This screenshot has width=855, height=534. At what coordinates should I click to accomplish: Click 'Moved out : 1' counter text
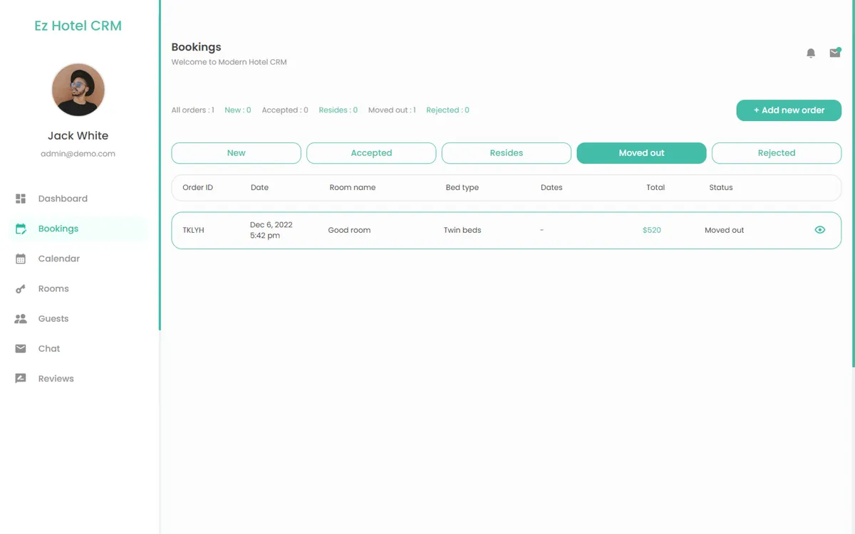point(392,110)
